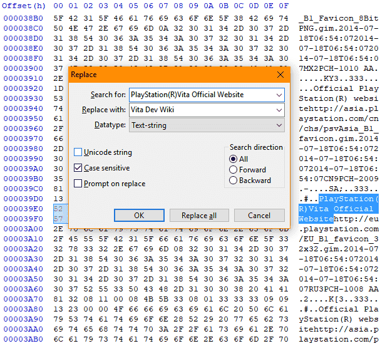Click ASCII text '07RU3PCH-1008 AA'

tap(339, 289)
